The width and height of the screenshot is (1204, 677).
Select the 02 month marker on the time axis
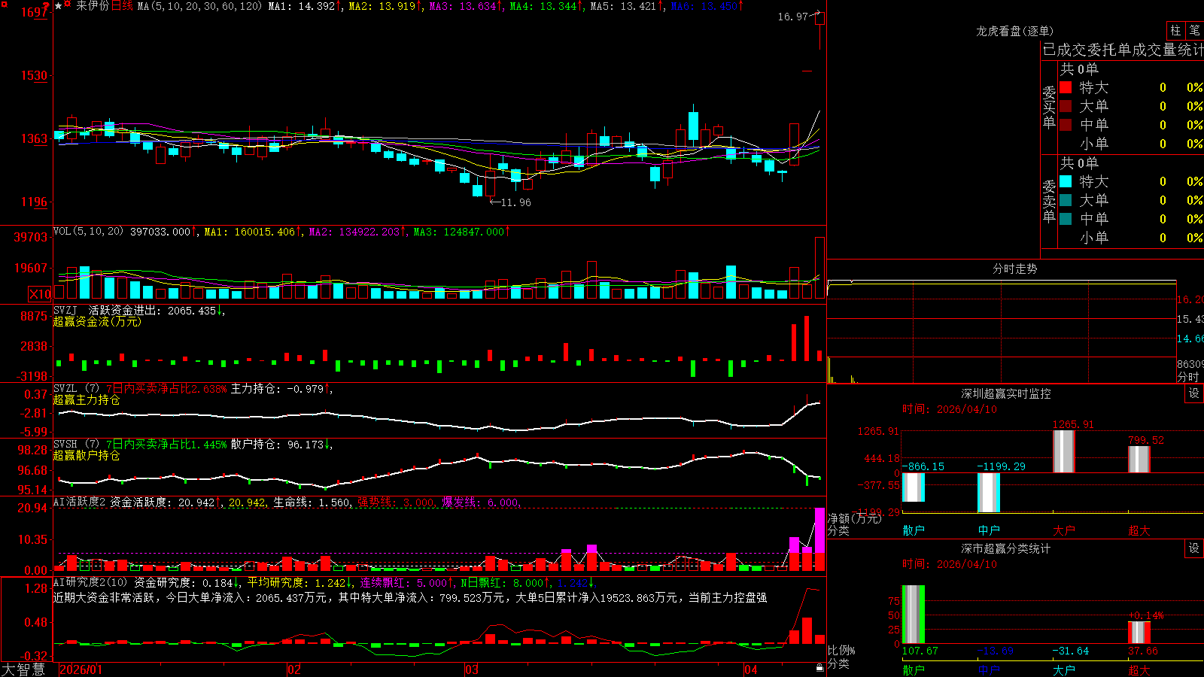(x=294, y=669)
